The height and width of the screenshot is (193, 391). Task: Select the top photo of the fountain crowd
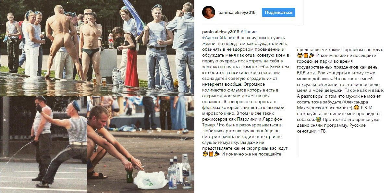click(x=97, y=48)
